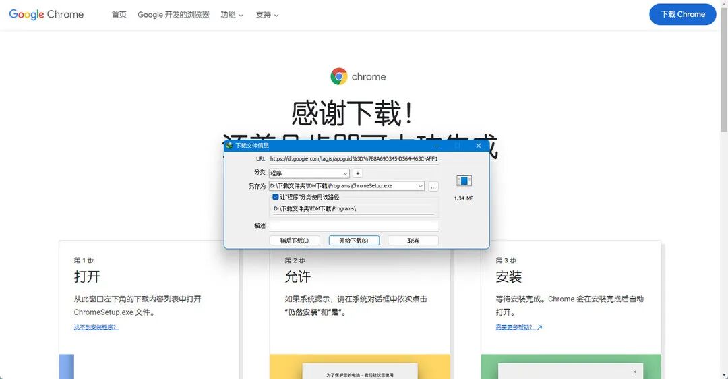
Task: Add a new category with plus button
Action: click(x=357, y=173)
